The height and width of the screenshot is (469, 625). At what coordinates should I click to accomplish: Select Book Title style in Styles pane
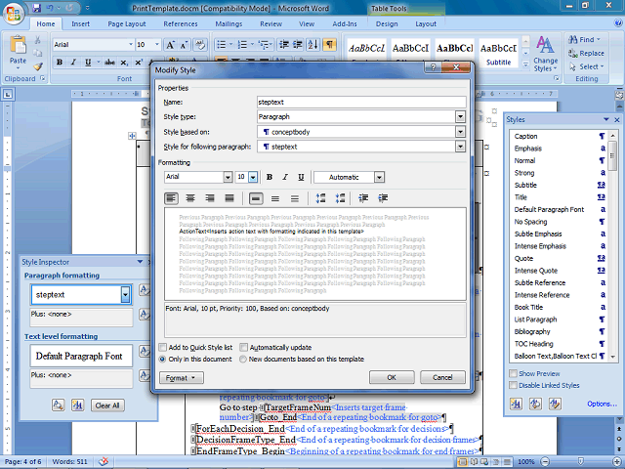[x=559, y=307]
